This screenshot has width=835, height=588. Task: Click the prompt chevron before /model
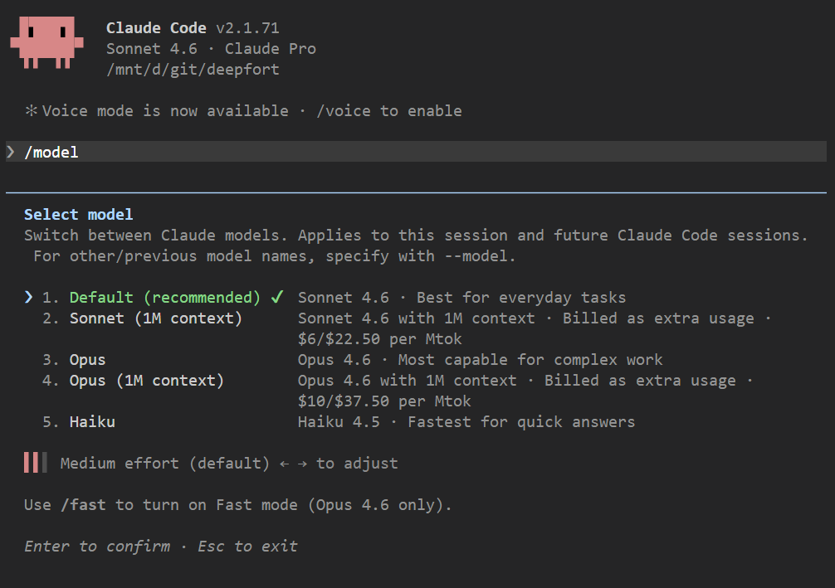tap(11, 152)
